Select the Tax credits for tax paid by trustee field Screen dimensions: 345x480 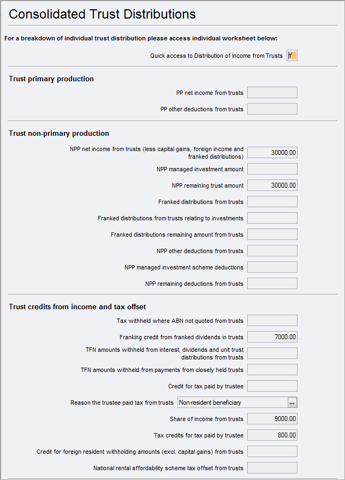click(x=272, y=435)
